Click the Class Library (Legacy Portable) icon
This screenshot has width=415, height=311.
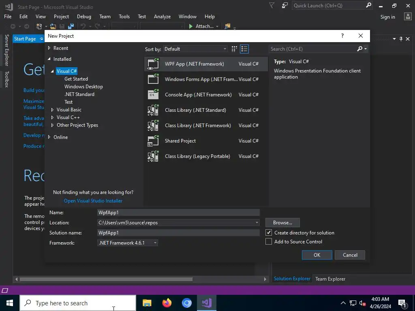[x=153, y=156]
